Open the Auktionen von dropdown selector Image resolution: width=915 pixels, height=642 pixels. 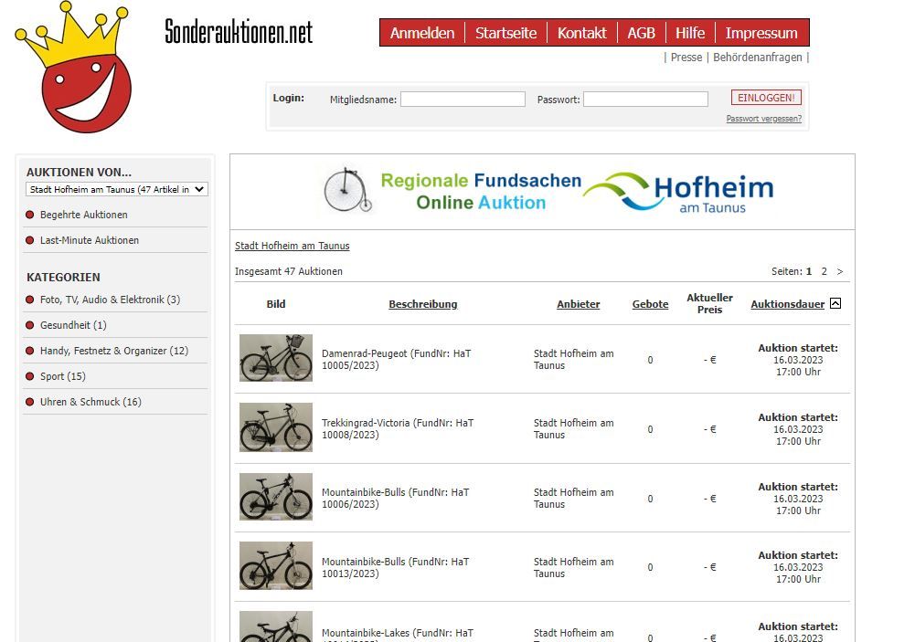tap(117, 189)
